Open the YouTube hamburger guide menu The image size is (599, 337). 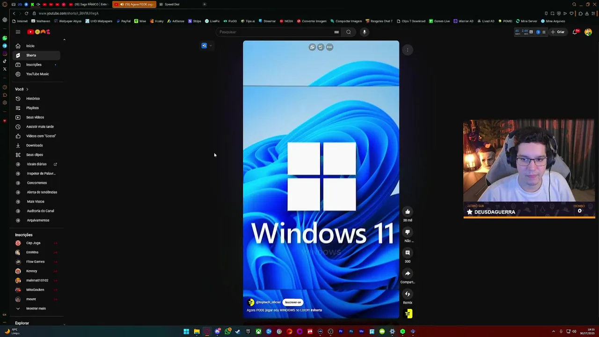click(x=18, y=32)
